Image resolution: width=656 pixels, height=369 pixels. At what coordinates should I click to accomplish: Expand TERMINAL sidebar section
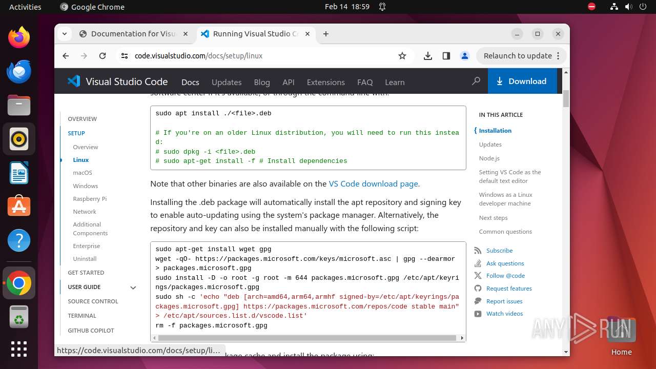click(x=82, y=316)
